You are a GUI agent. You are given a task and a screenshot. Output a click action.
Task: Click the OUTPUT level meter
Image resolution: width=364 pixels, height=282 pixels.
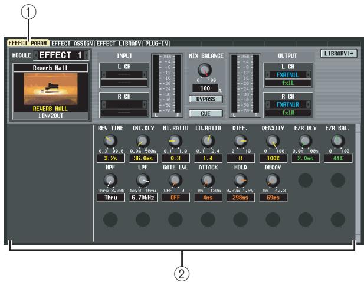245,86
